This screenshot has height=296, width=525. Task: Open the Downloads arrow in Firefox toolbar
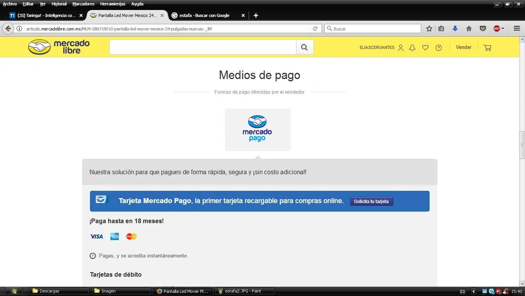coord(455,29)
